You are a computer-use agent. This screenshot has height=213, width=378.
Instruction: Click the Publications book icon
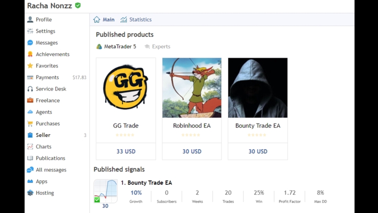click(30, 158)
